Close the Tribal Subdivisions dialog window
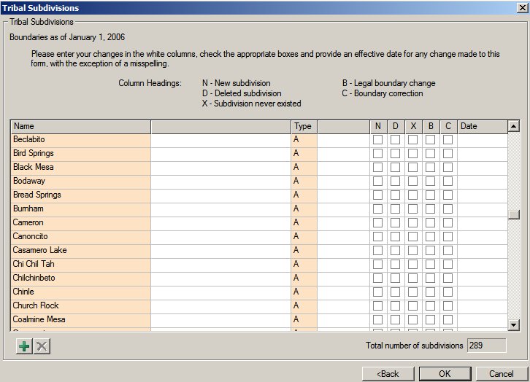Screen dimensions: 530x382 point(519,7)
